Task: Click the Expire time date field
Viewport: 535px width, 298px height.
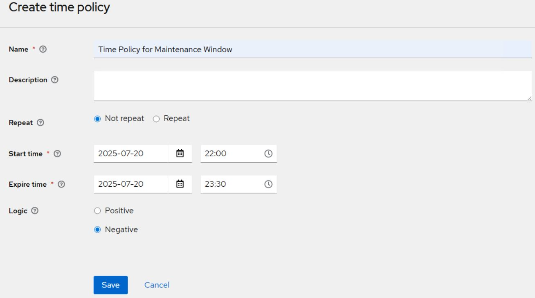Action: [x=130, y=184]
